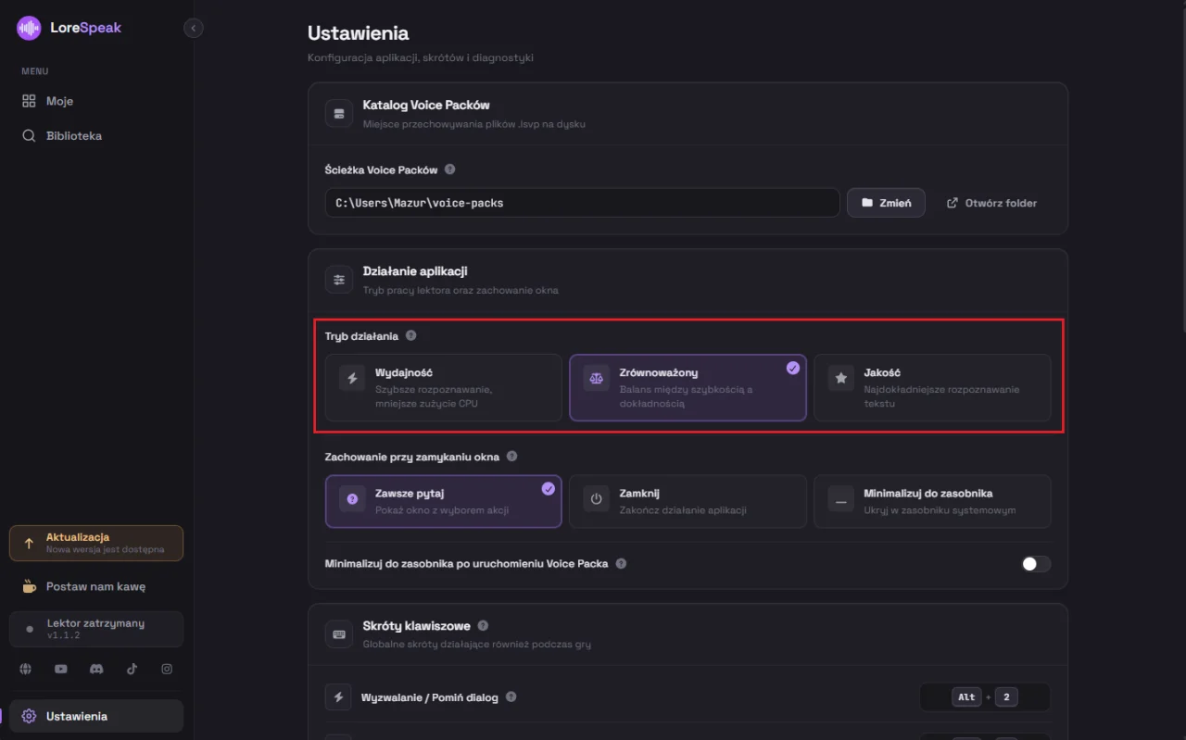Click the Lektor zatrzymany status box
Image resolution: width=1186 pixels, height=740 pixels.
tap(96, 629)
